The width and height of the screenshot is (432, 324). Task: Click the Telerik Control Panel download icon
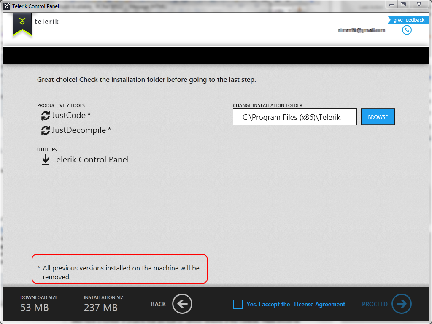[x=46, y=160]
